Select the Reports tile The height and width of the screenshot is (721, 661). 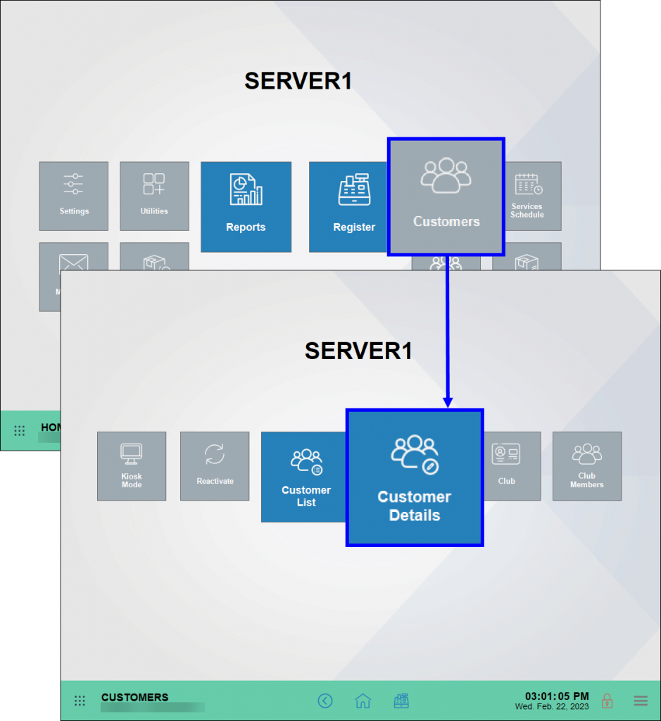pos(246,206)
